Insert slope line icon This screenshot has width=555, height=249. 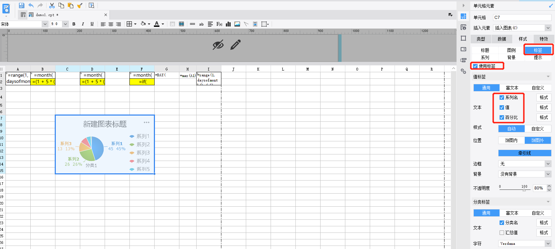point(246,24)
